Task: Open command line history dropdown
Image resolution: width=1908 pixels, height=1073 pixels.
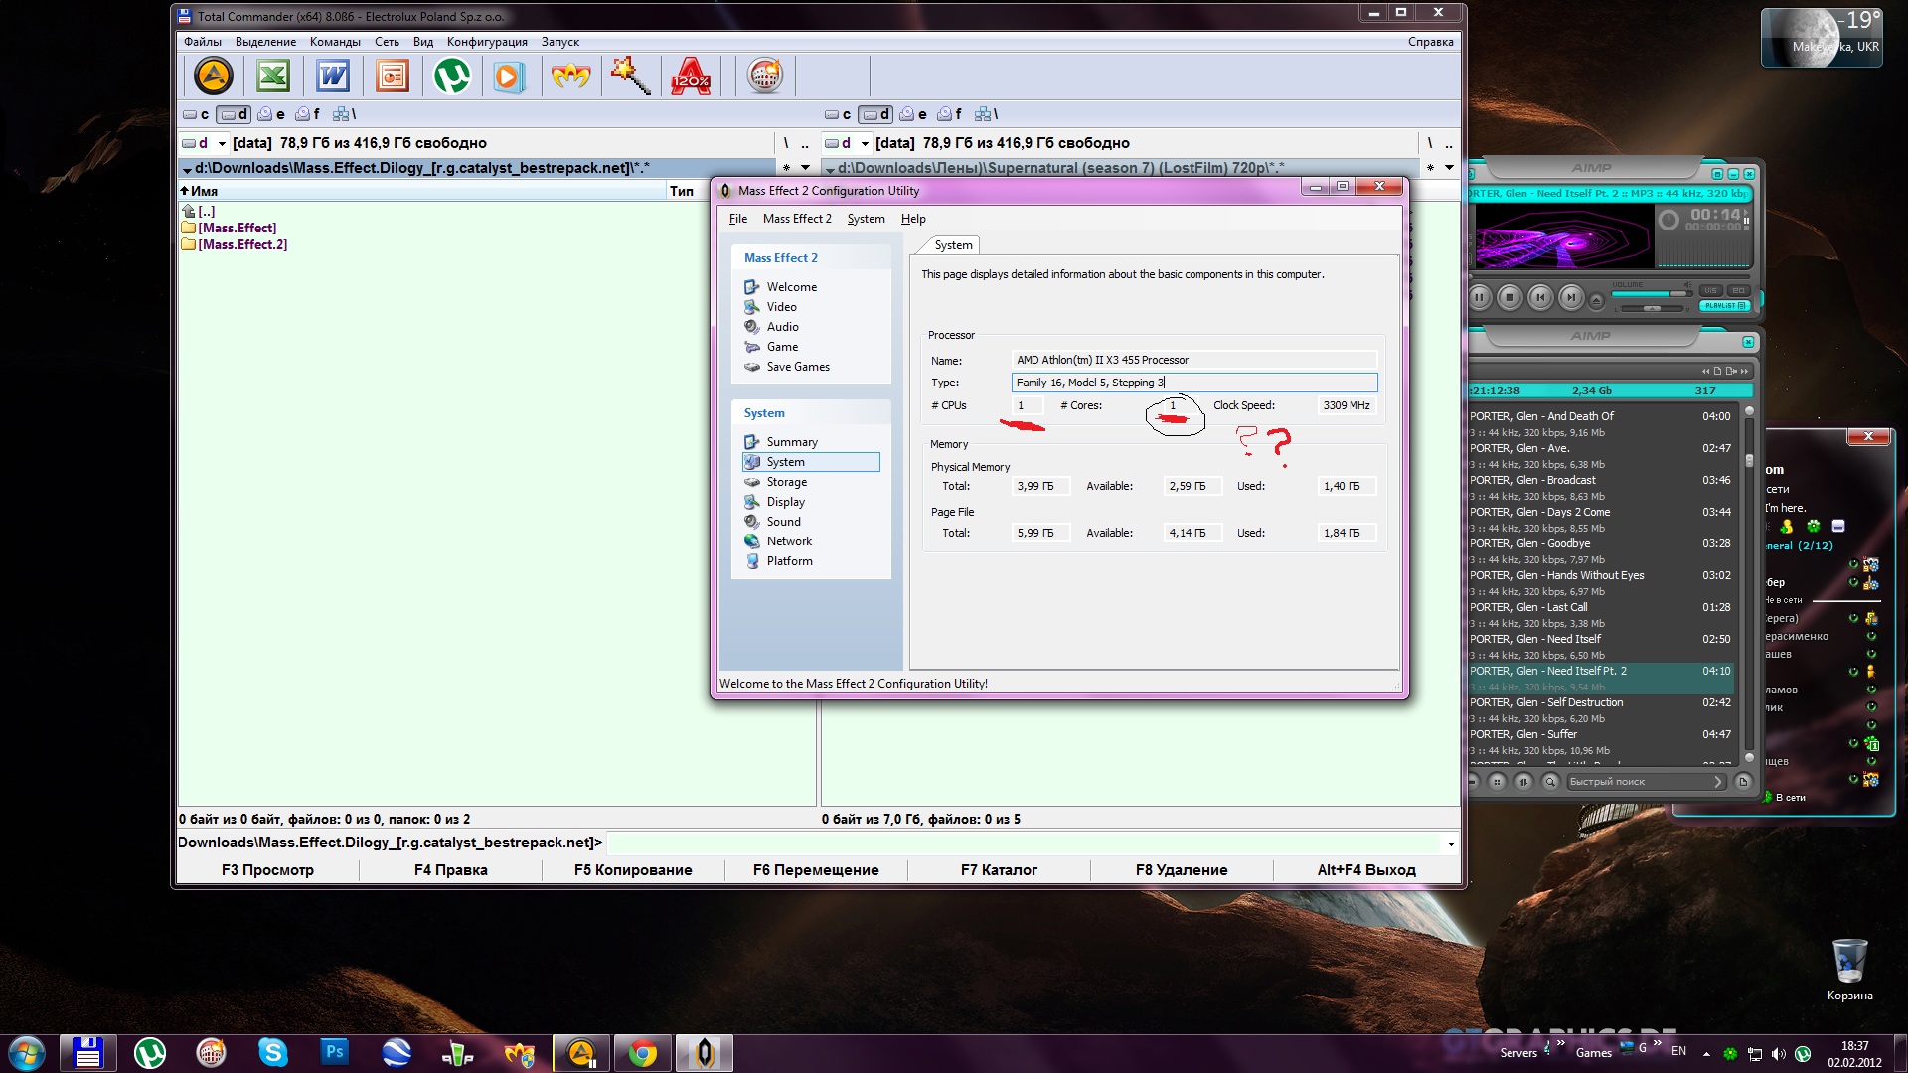Action: (x=1451, y=843)
